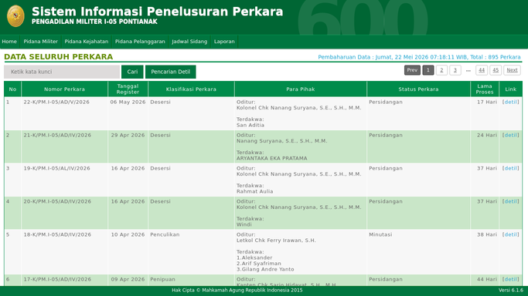528x296 pixels.
Task: Open the Pidana Pelanggaran menu
Action: point(140,42)
